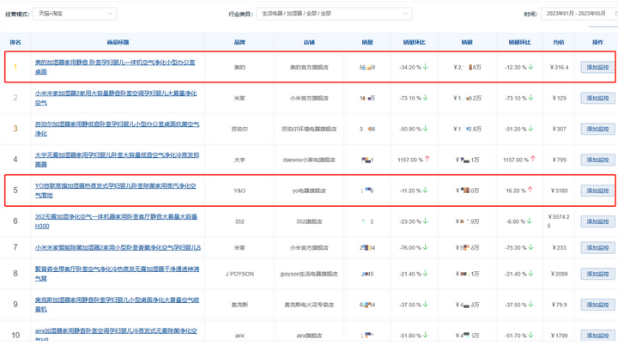
Task: Select the 大宇 brand cell
Action: pos(239,160)
